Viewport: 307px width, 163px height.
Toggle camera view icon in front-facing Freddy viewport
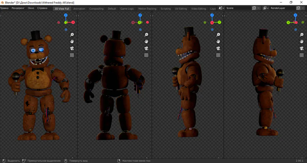click(72, 48)
